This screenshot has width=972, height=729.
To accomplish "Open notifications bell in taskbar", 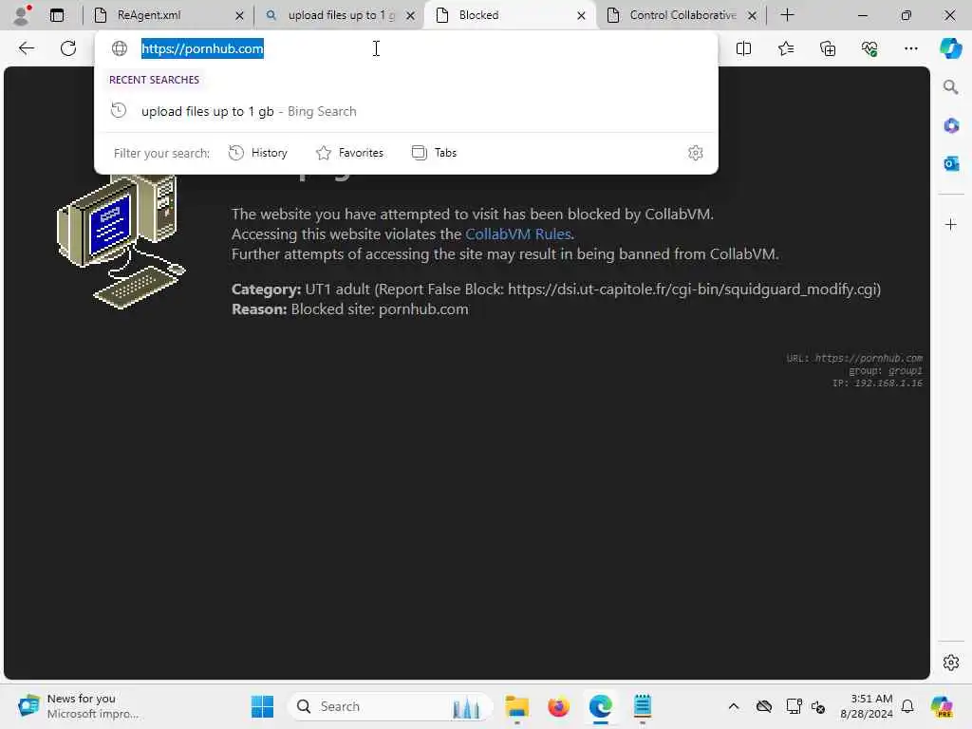I will point(907,706).
